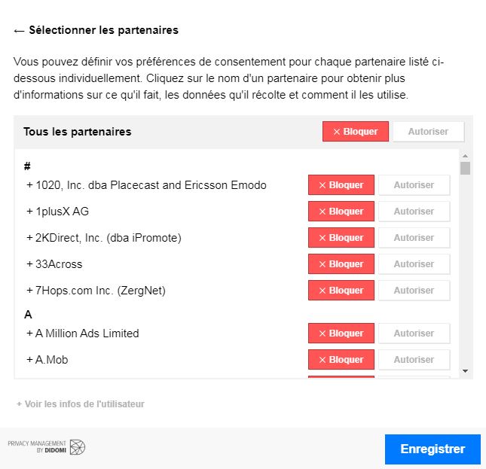Block 2KDirect, Inc. (dba iPromote)

tap(341, 238)
